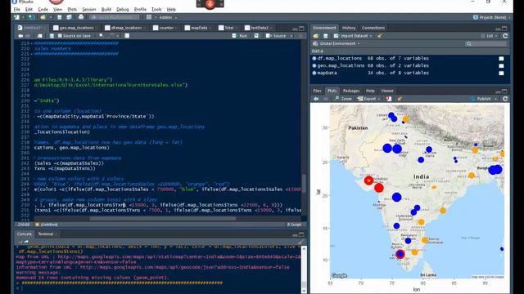Re-run the previous code region
The height and width of the screenshot is (294, 524).
[x=256, y=36]
